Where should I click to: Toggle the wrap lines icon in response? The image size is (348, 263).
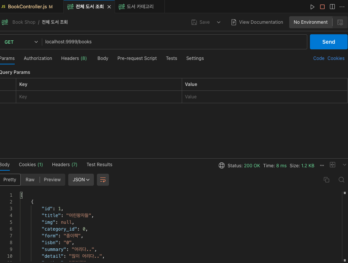[x=103, y=180]
